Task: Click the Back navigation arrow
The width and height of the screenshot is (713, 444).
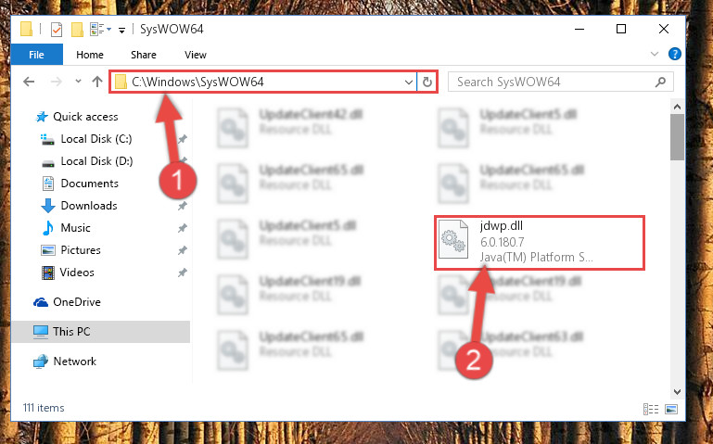Action: point(29,82)
